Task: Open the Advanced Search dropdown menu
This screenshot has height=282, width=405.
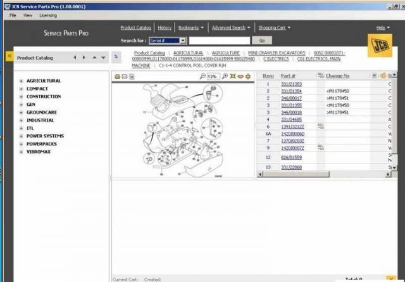Action: (x=231, y=28)
